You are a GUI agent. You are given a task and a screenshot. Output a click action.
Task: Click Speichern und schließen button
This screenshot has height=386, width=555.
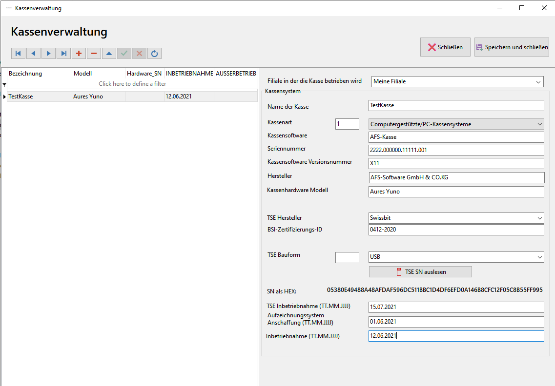tap(512, 47)
